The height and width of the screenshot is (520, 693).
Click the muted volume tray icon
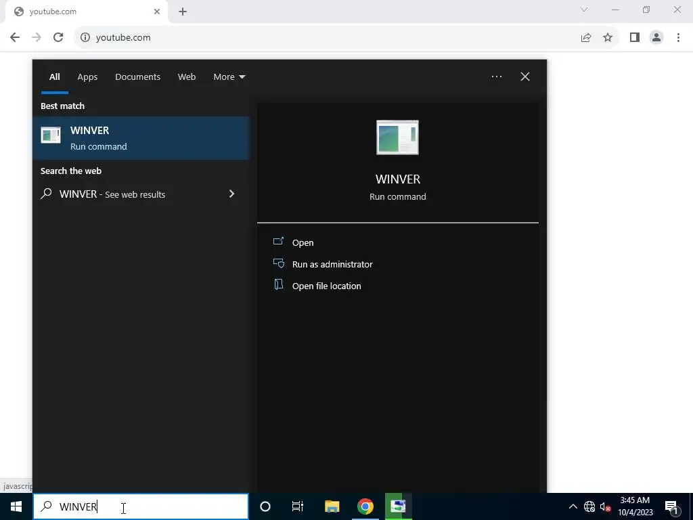pos(605,506)
